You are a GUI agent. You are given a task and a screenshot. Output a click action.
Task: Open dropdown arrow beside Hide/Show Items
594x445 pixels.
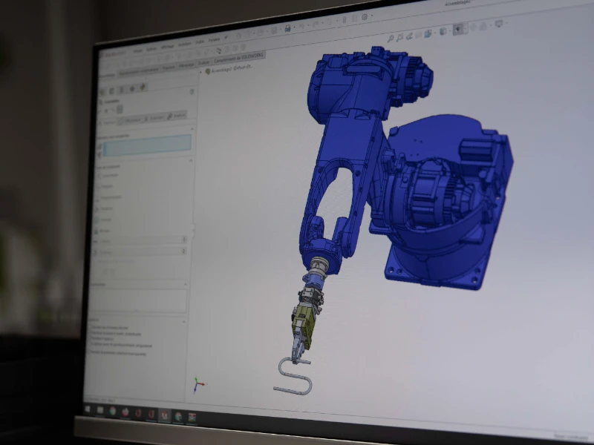(x=466, y=28)
